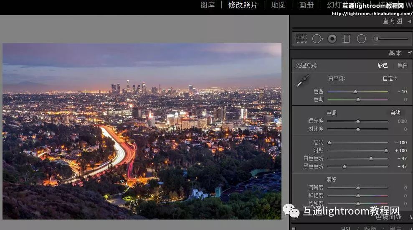Click the 黑色色阶 label

[x=313, y=166]
